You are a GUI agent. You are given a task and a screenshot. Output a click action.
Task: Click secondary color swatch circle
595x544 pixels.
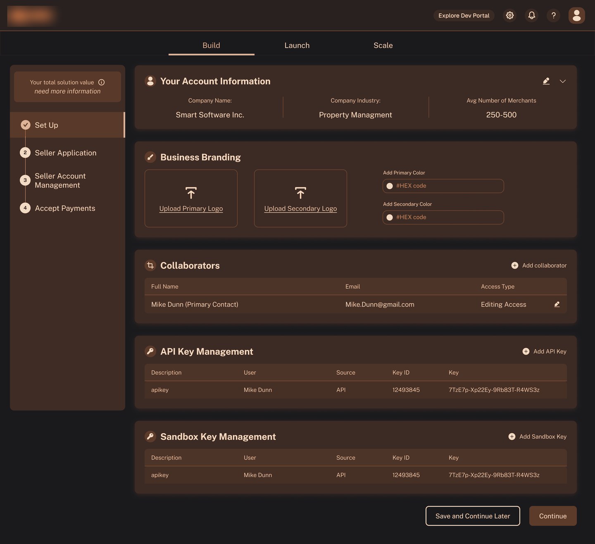(x=390, y=217)
